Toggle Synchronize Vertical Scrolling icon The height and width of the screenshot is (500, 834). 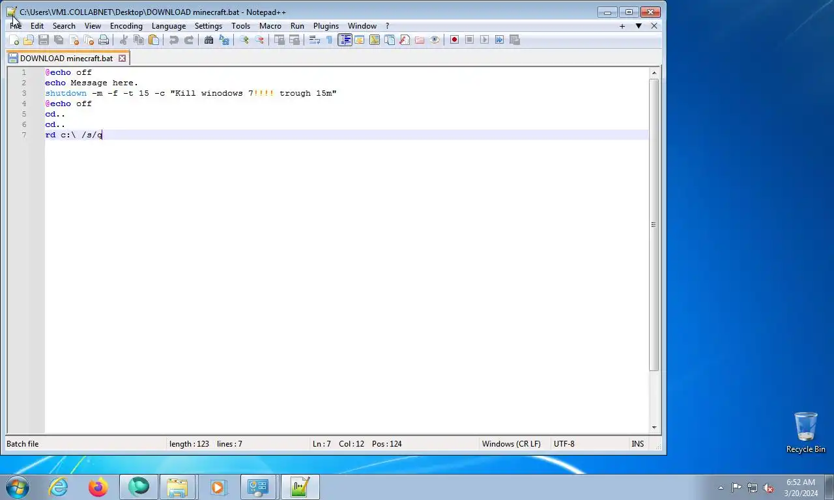click(280, 40)
